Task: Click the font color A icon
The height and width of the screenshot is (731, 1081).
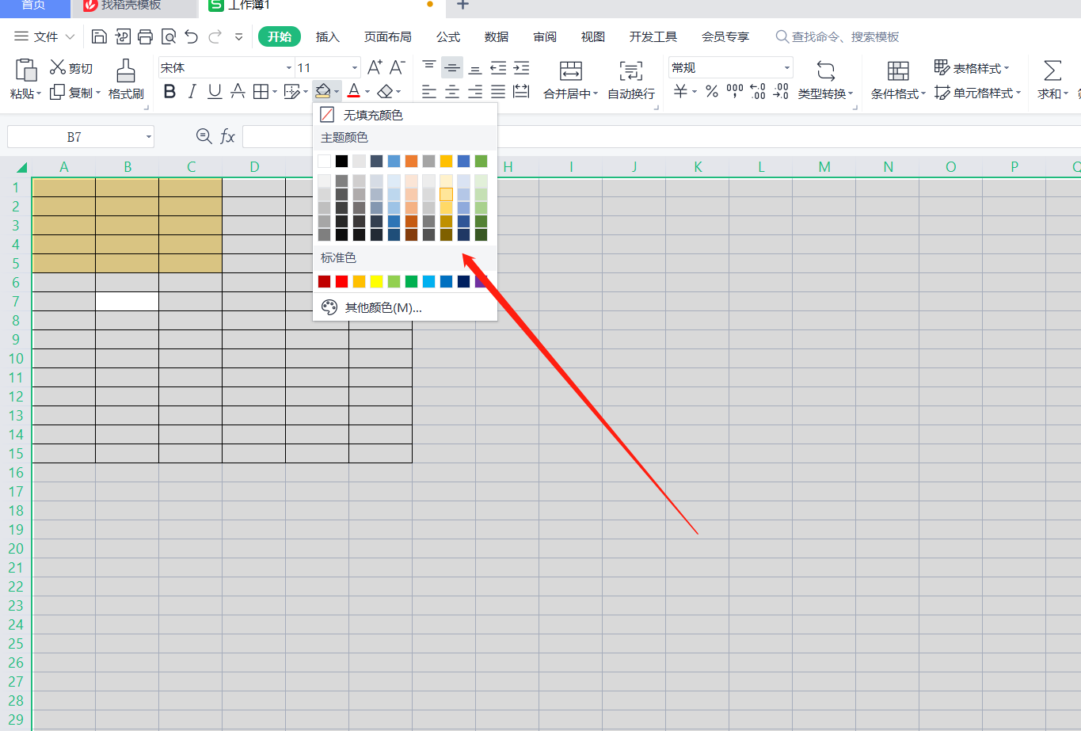Action: pyautogui.click(x=354, y=92)
